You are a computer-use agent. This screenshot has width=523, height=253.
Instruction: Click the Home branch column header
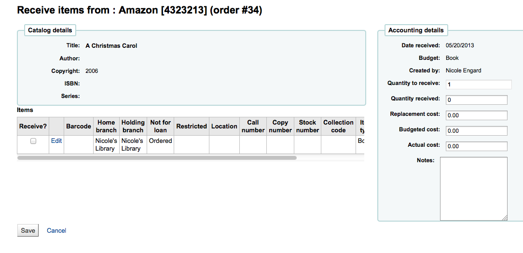[106, 126]
